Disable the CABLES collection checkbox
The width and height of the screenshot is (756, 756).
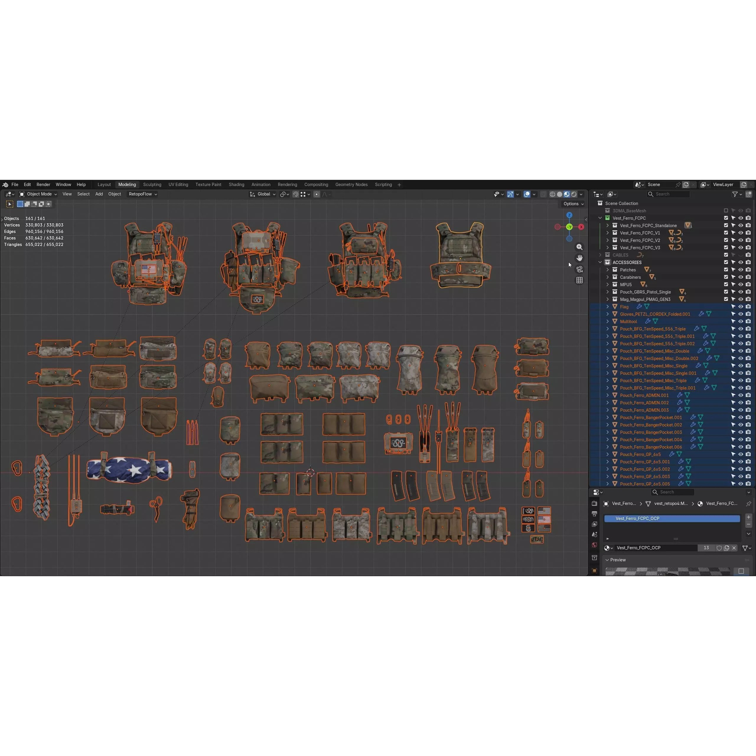[x=726, y=255]
